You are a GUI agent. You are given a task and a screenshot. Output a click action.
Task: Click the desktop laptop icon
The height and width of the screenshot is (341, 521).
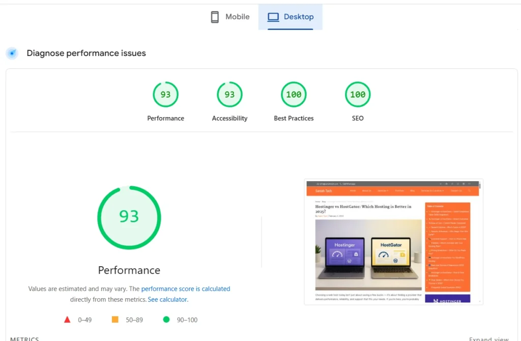click(273, 17)
